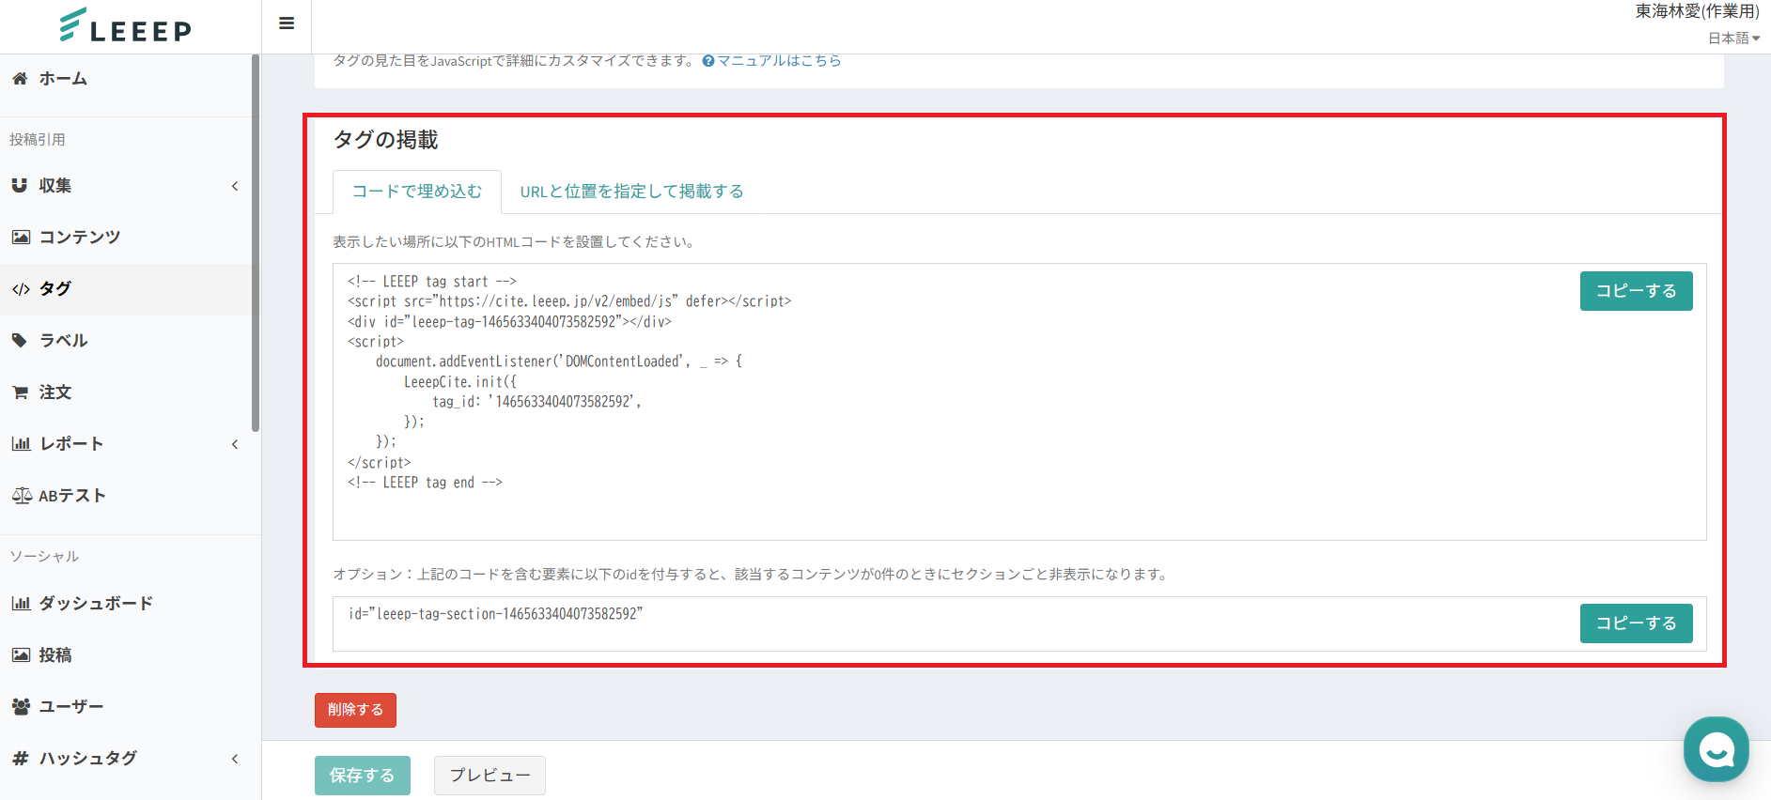This screenshot has width=1771, height=800.
Task: Click the users icon beside ユーザー
Action: [21, 706]
